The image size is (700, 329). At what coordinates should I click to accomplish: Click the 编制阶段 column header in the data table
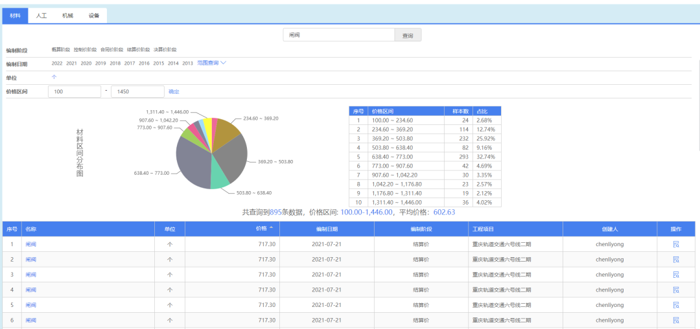(x=421, y=229)
